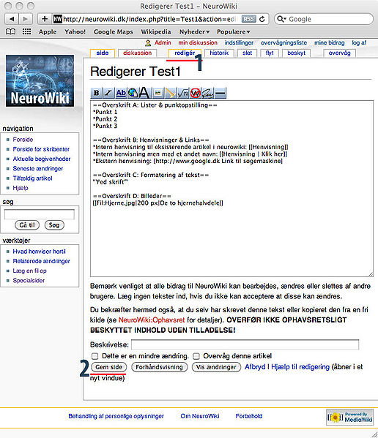Image resolution: width=378 pixels, height=438 pixels.
Task: Click the Forhåndsvisning preview button
Action: pyautogui.click(x=159, y=367)
